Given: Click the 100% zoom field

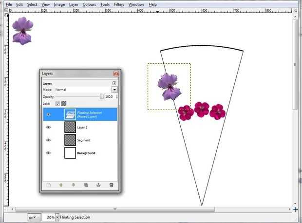Looking at the screenshot, I should pyautogui.click(x=49, y=218).
